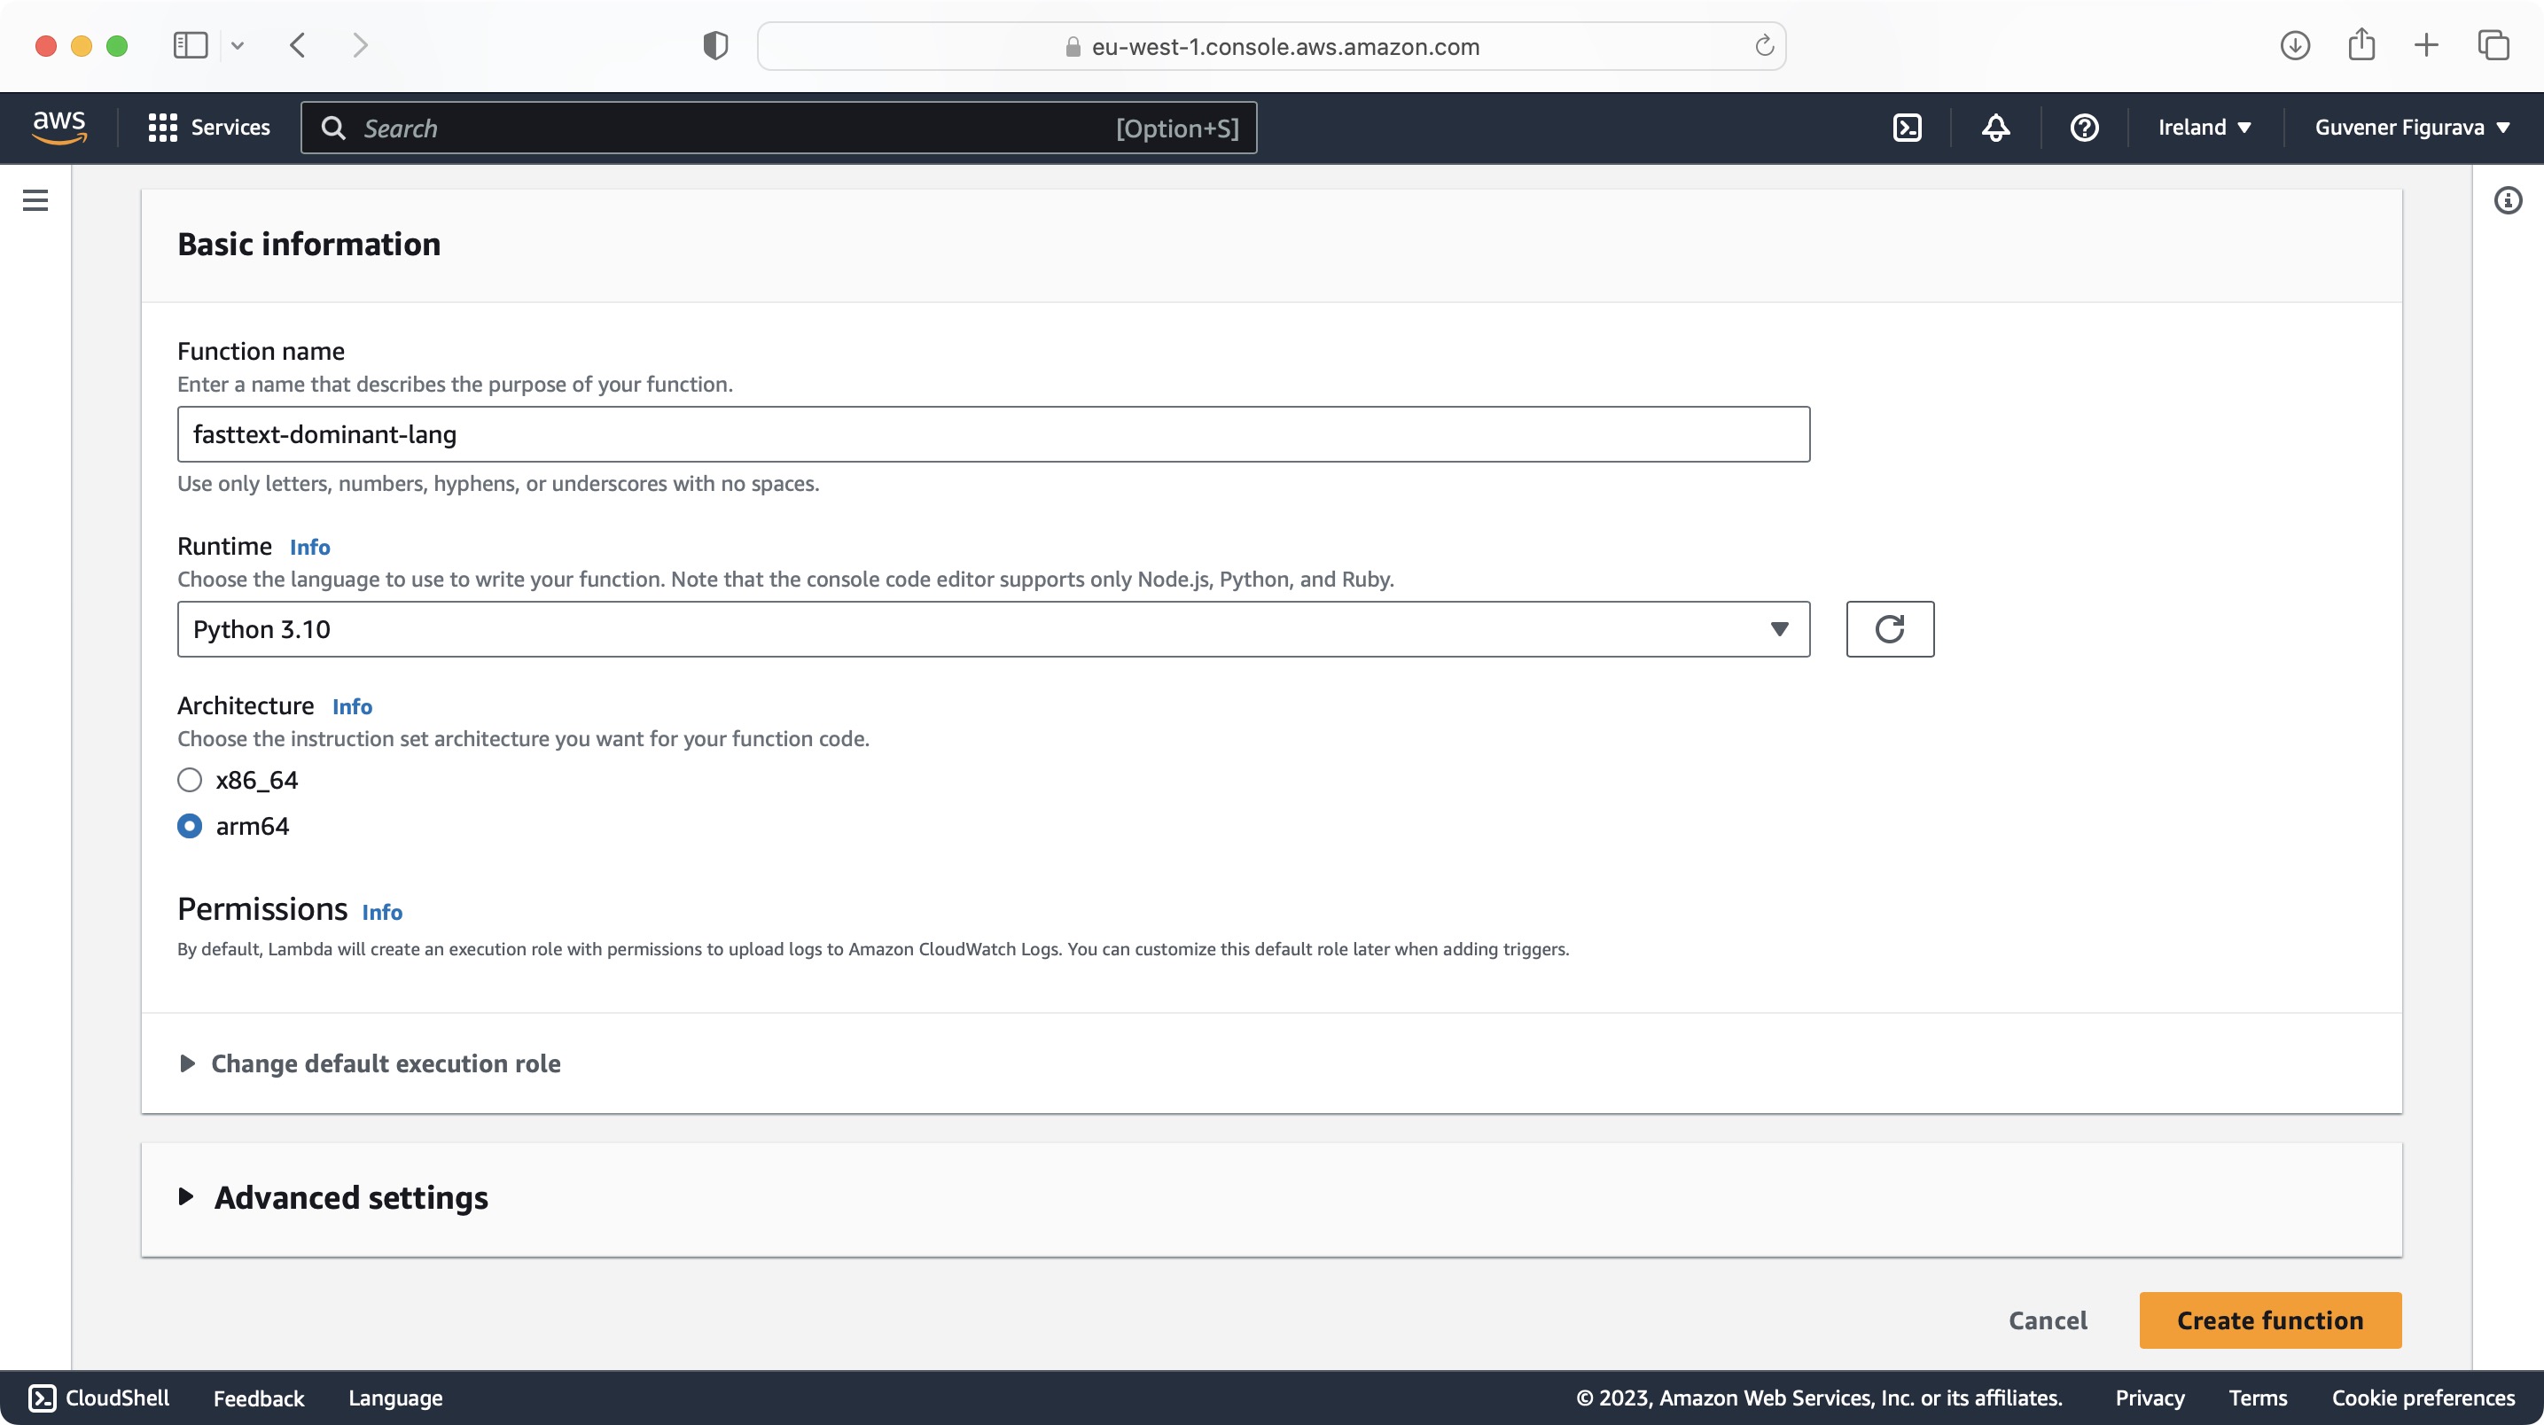
Task: Open the Ireland region selector
Action: point(2204,128)
